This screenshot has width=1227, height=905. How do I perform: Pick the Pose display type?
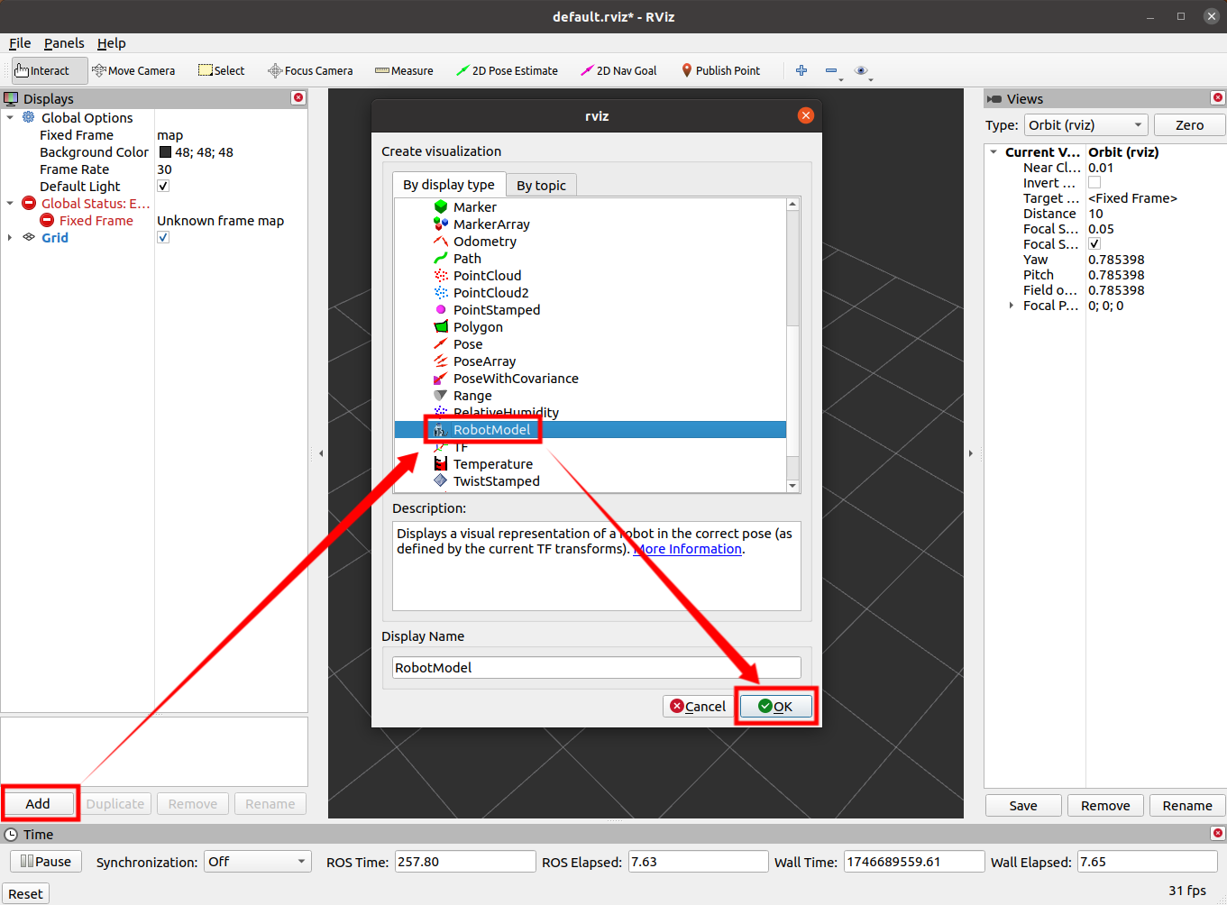click(x=468, y=344)
